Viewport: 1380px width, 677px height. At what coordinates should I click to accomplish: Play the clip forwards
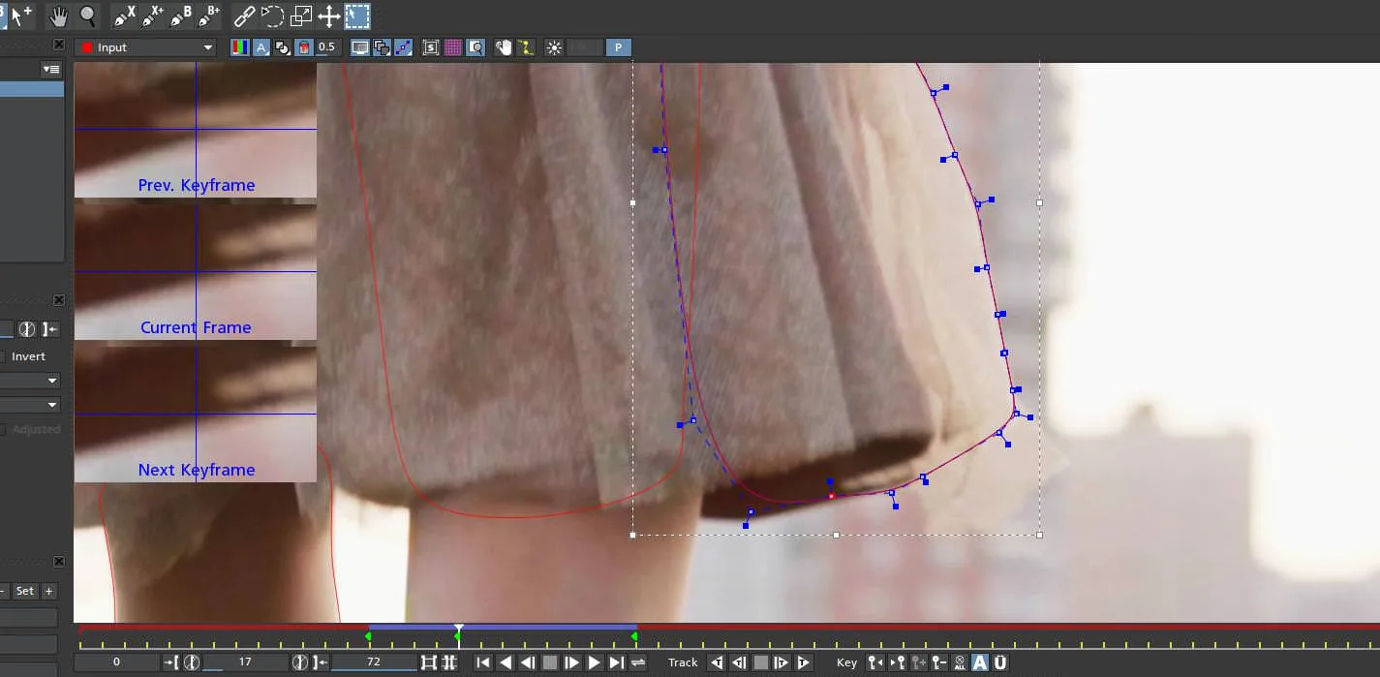click(x=595, y=662)
